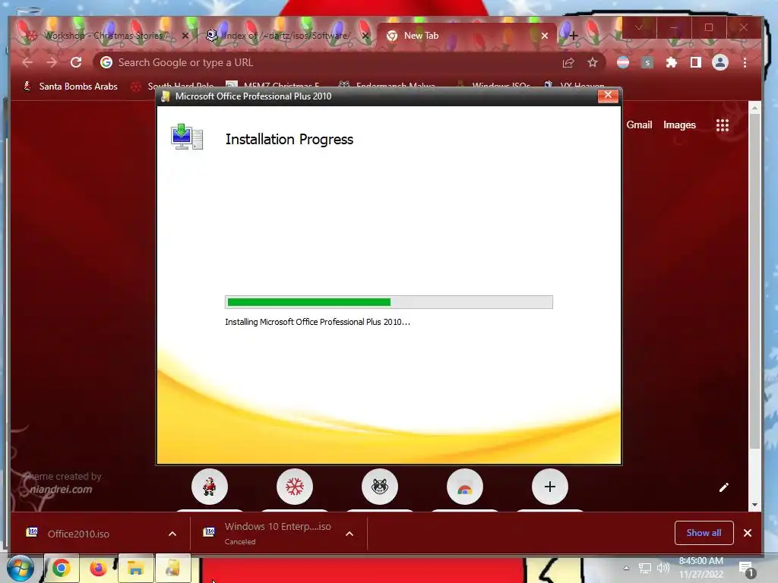The height and width of the screenshot is (583, 778).
Task: Open the Windows Start menu
Action: [20, 568]
